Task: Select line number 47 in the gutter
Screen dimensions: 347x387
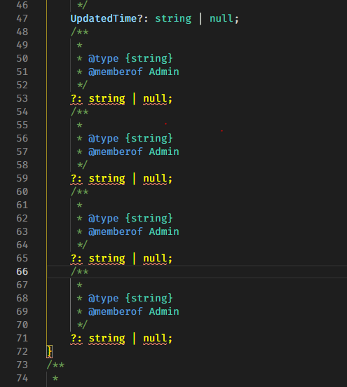Action: (x=22, y=18)
